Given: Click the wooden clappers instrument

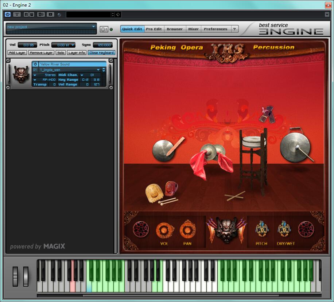Looking at the screenshot, I should [x=267, y=115].
